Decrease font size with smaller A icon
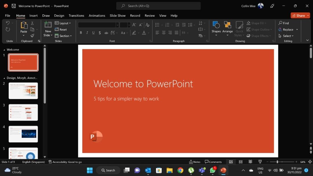This screenshot has width=313, height=176. (141, 25)
